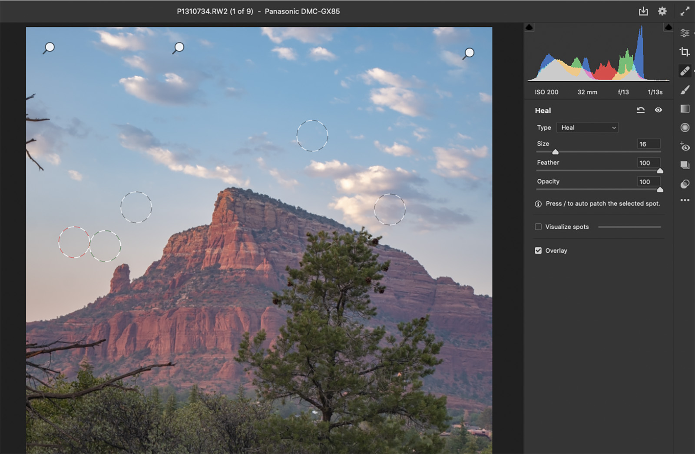Image resolution: width=695 pixels, height=454 pixels.
Task: Click the save image icon
Action: tap(643, 11)
